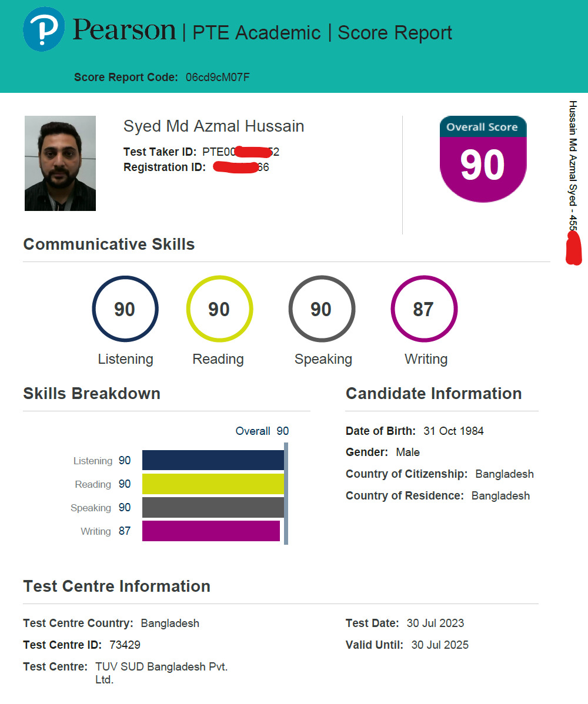Click the Listening 90 label in breakdown
The width and height of the screenshot is (588, 704).
pos(102,461)
